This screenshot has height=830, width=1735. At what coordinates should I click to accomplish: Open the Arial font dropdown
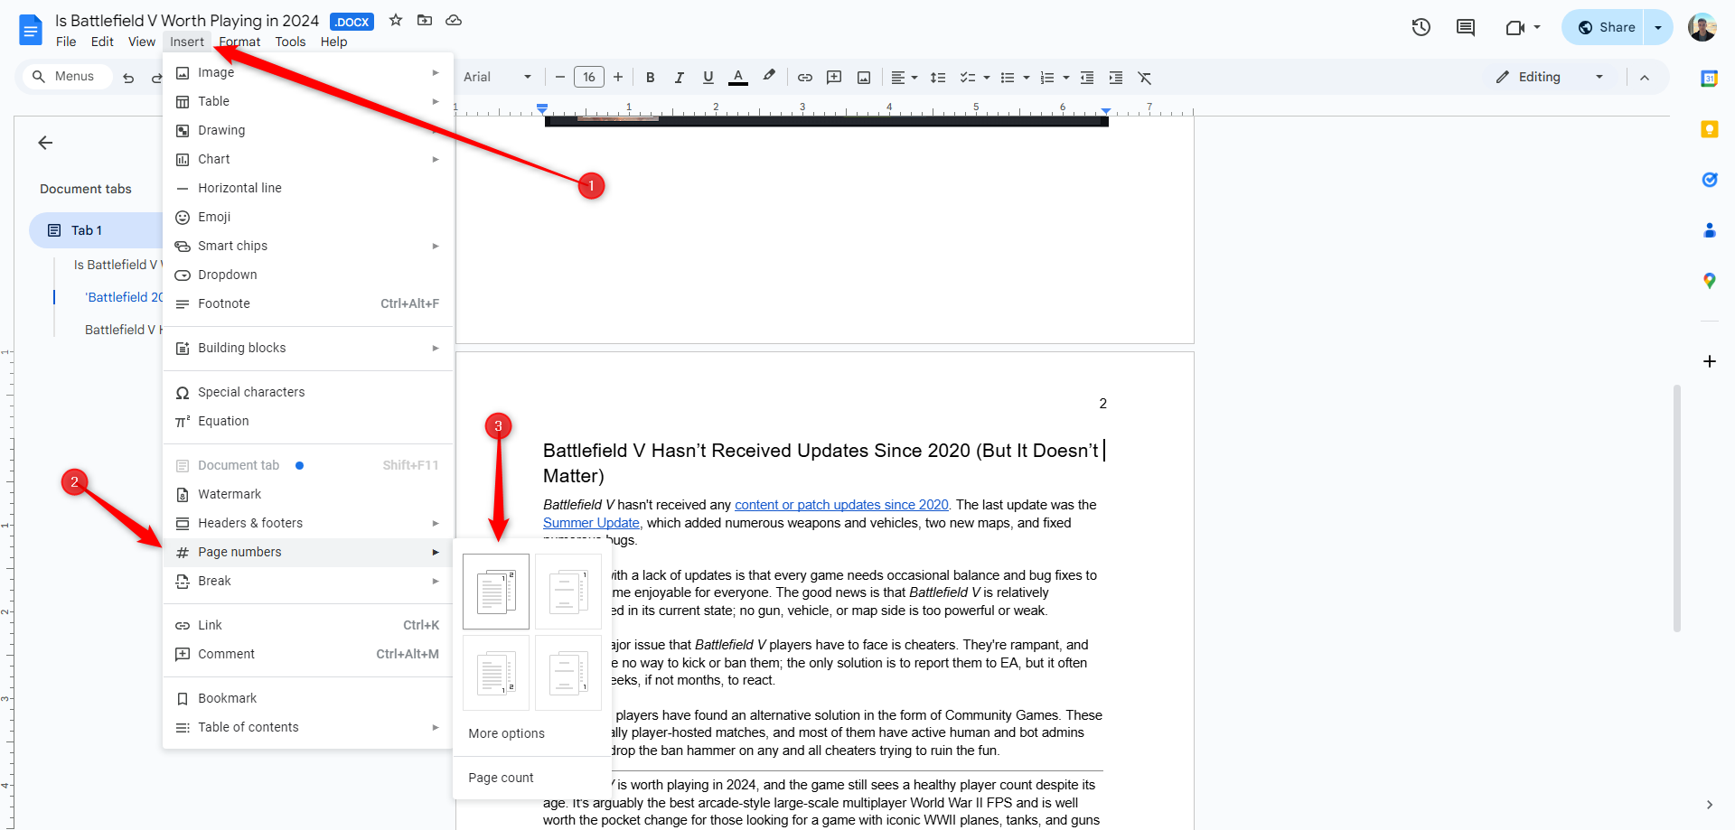(x=497, y=77)
